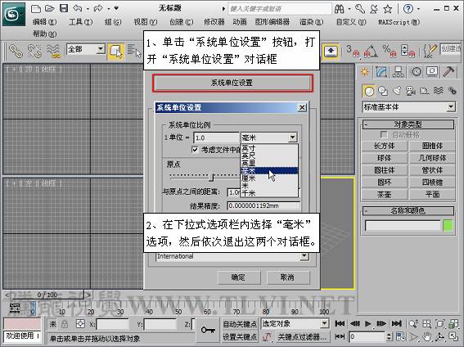Select the Link tool chain icon
Image resolution: width=464 pixels, height=347 pixels.
coord(16,51)
